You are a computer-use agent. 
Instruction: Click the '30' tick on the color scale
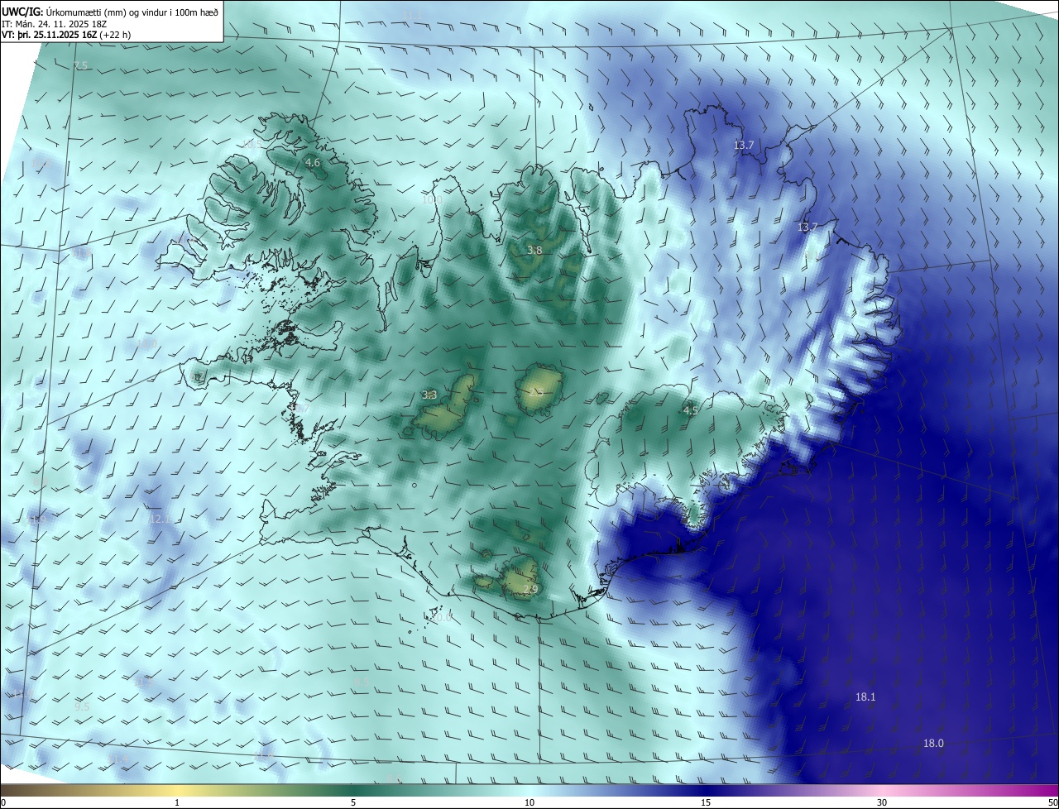tap(882, 802)
